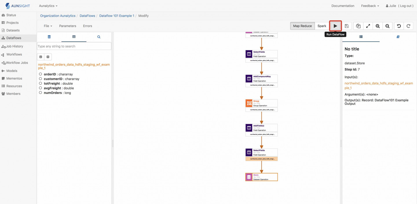Switch to the table icon tab in the left panel
Viewport: 417px width, 204px height.
click(x=74, y=37)
